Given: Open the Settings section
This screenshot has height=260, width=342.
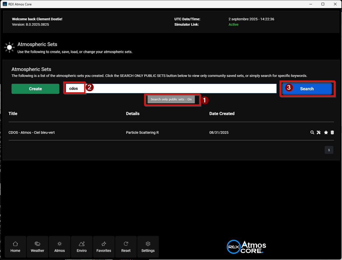Looking at the screenshot, I should click(148, 247).
